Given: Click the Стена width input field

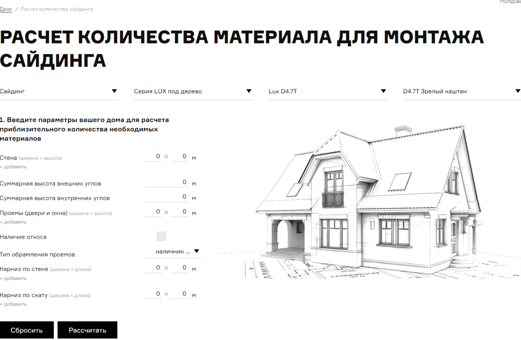Looking at the screenshot, I should (x=153, y=157).
